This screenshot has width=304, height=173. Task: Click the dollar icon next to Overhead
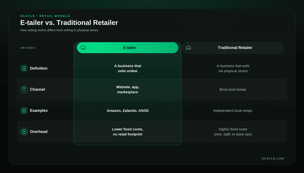pos(24,132)
